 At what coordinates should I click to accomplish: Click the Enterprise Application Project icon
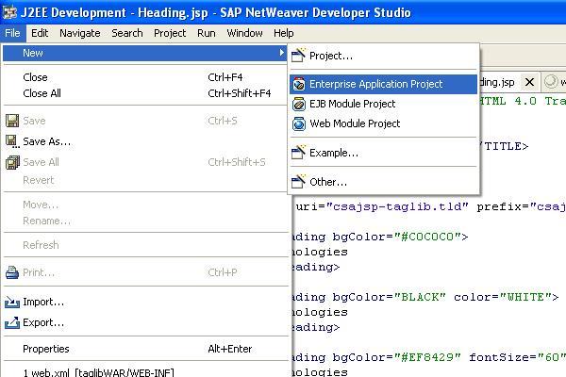[x=300, y=84]
